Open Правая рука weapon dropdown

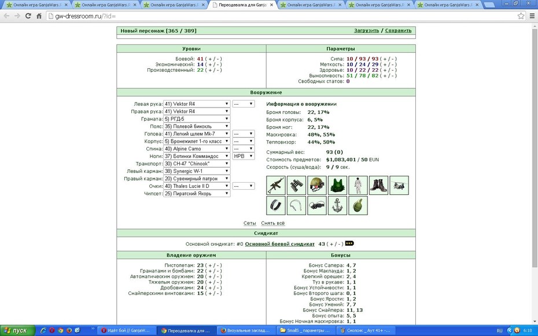197,112
